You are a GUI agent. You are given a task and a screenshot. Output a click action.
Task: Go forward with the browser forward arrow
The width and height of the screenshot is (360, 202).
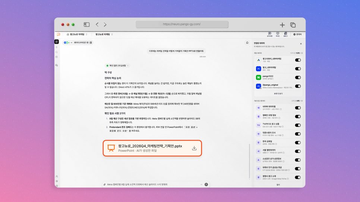pos(105,25)
